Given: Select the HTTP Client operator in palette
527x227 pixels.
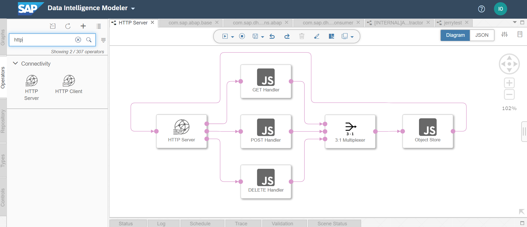Looking at the screenshot, I should pos(69,84).
